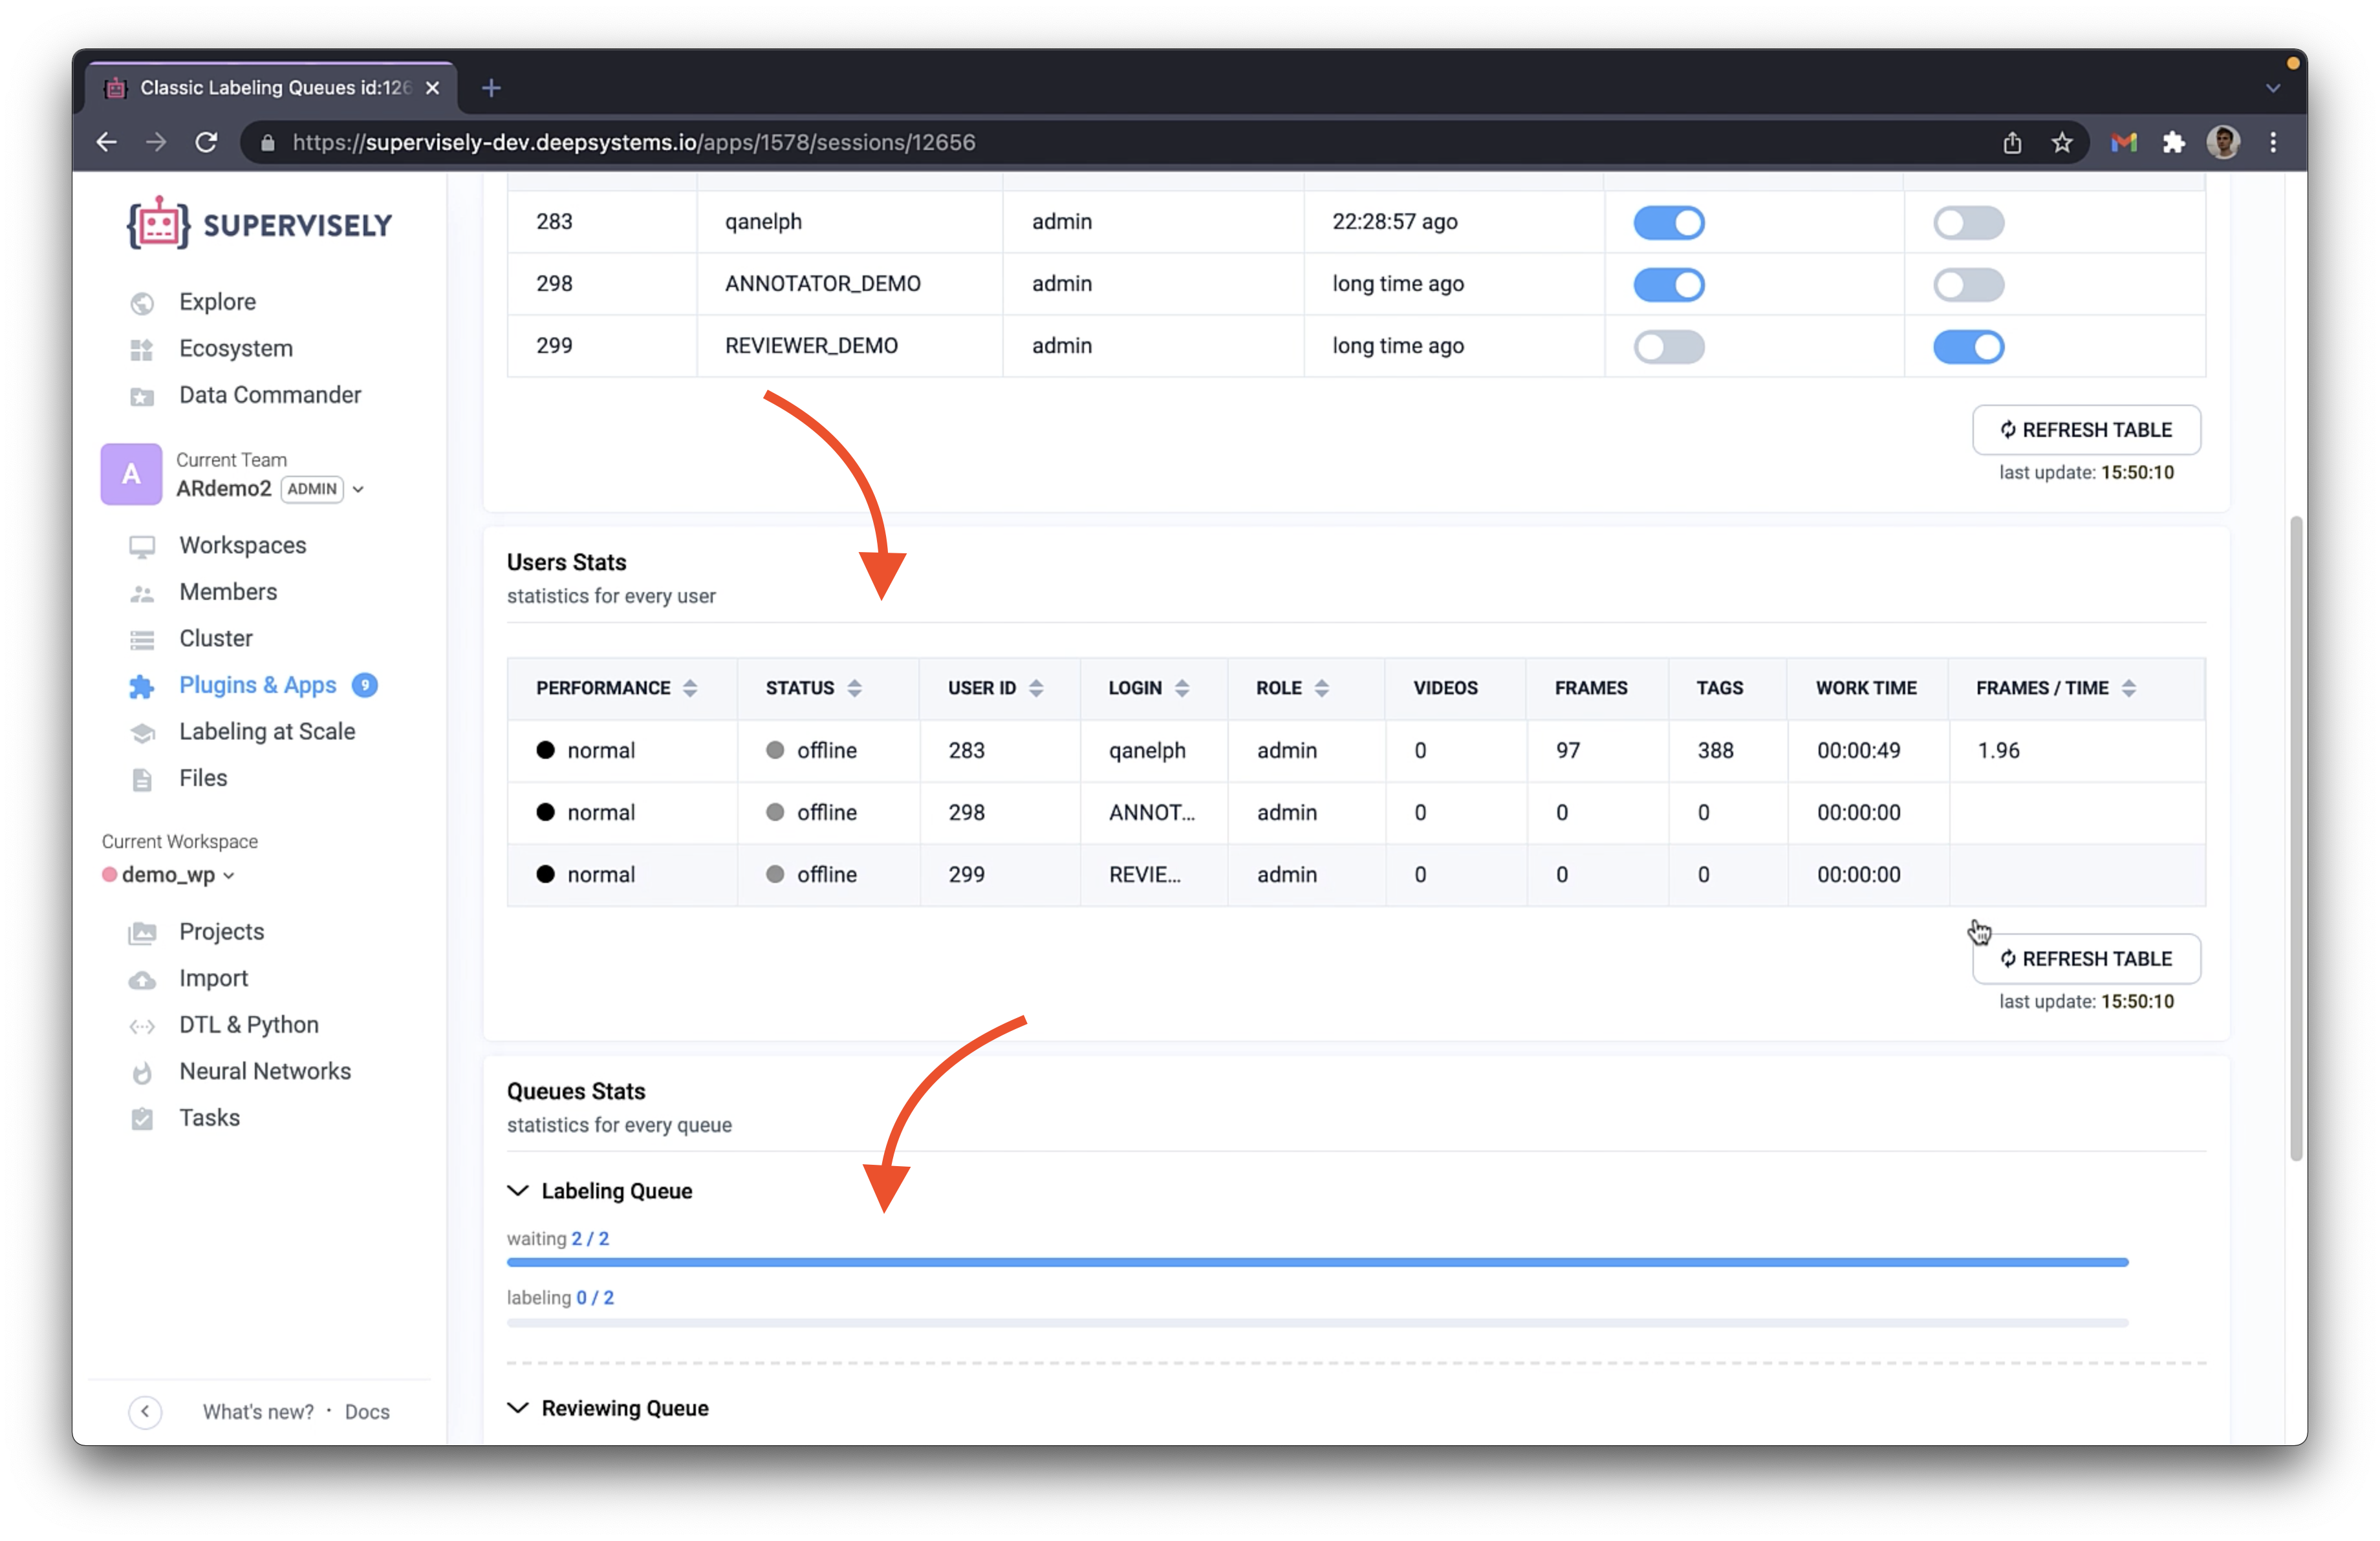Open Neural Networks page

click(265, 1071)
